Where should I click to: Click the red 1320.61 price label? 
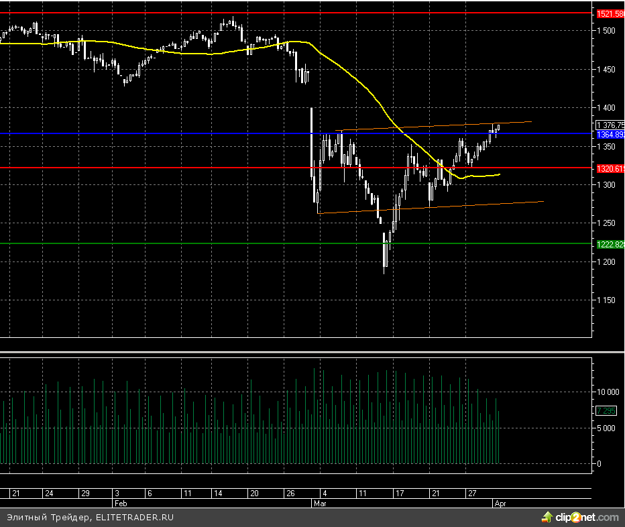coord(610,170)
